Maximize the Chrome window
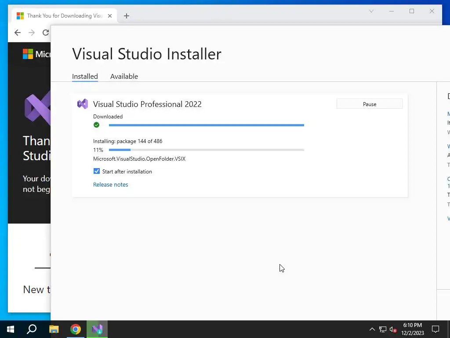The image size is (450, 338). click(411, 11)
